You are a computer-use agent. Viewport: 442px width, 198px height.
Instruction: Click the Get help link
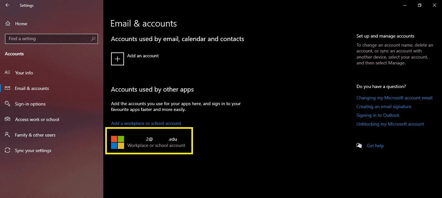[x=375, y=146]
